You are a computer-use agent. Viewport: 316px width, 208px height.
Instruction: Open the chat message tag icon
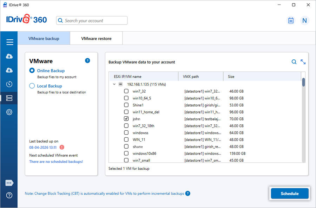(x=9, y=183)
